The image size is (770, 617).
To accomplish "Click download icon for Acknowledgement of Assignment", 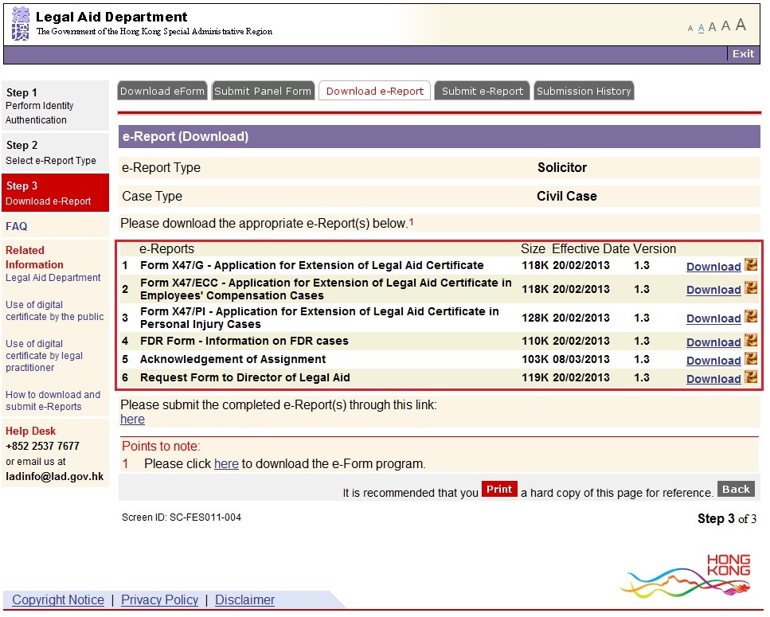I will [x=750, y=359].
